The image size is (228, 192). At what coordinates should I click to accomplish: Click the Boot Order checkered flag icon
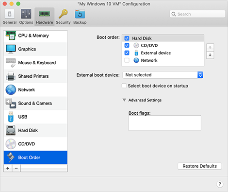click(x=11, y=157)
